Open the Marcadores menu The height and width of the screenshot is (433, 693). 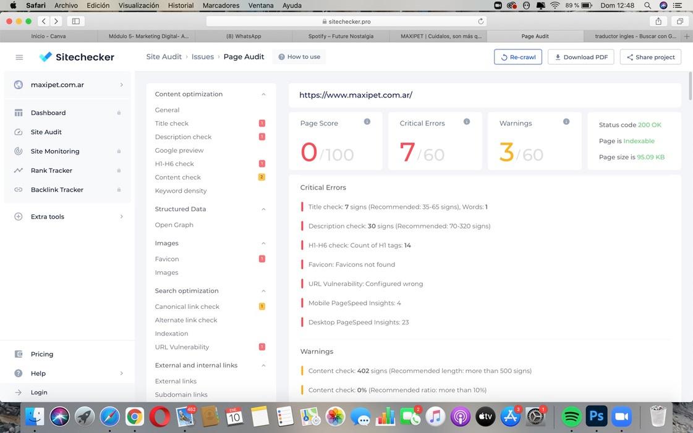point(221,6)
